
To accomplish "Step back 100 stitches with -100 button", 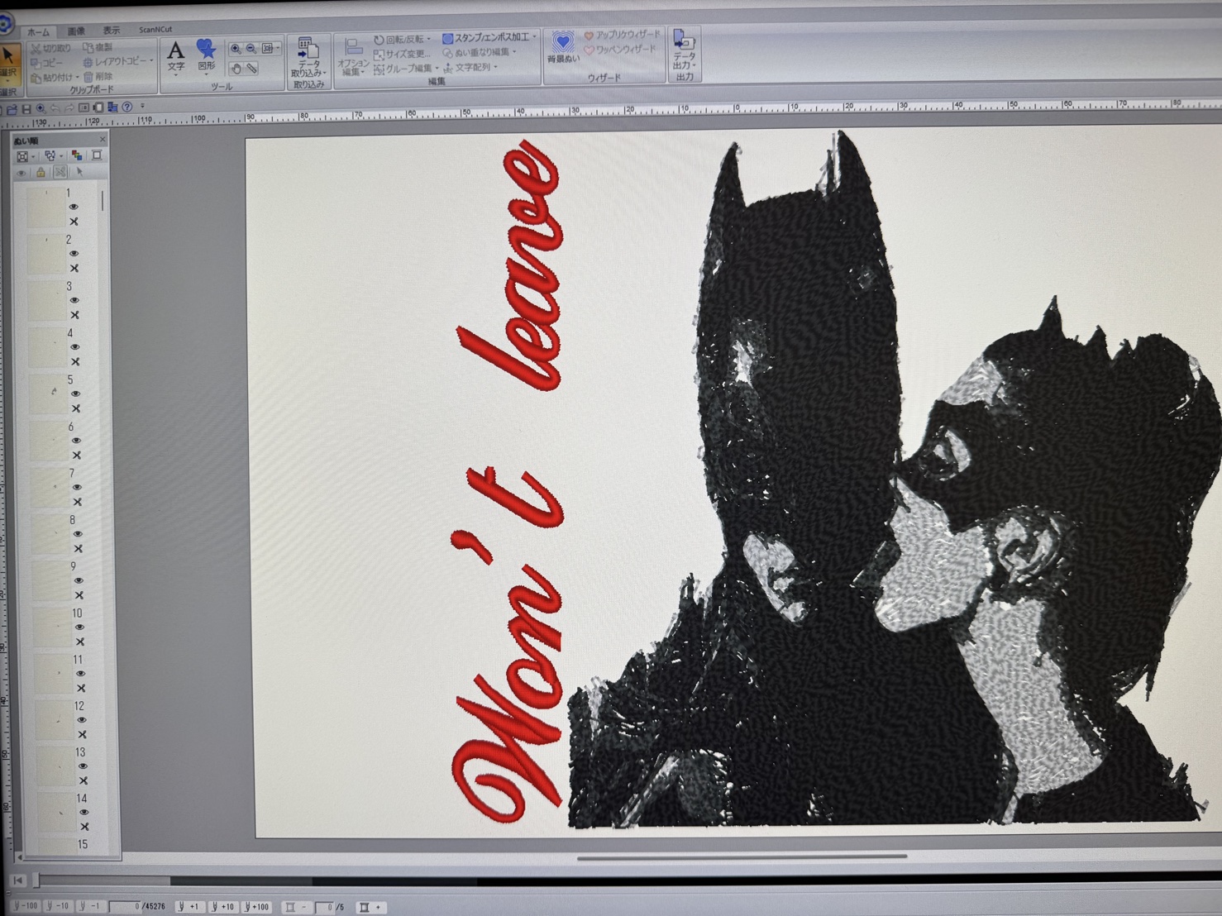I will [x=26, y=906].
